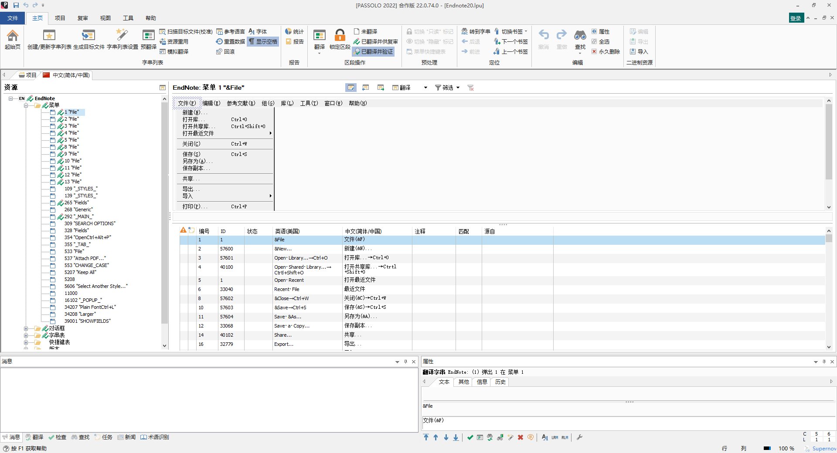Switch to the 视图 ribbon tab

click(105, 18)
